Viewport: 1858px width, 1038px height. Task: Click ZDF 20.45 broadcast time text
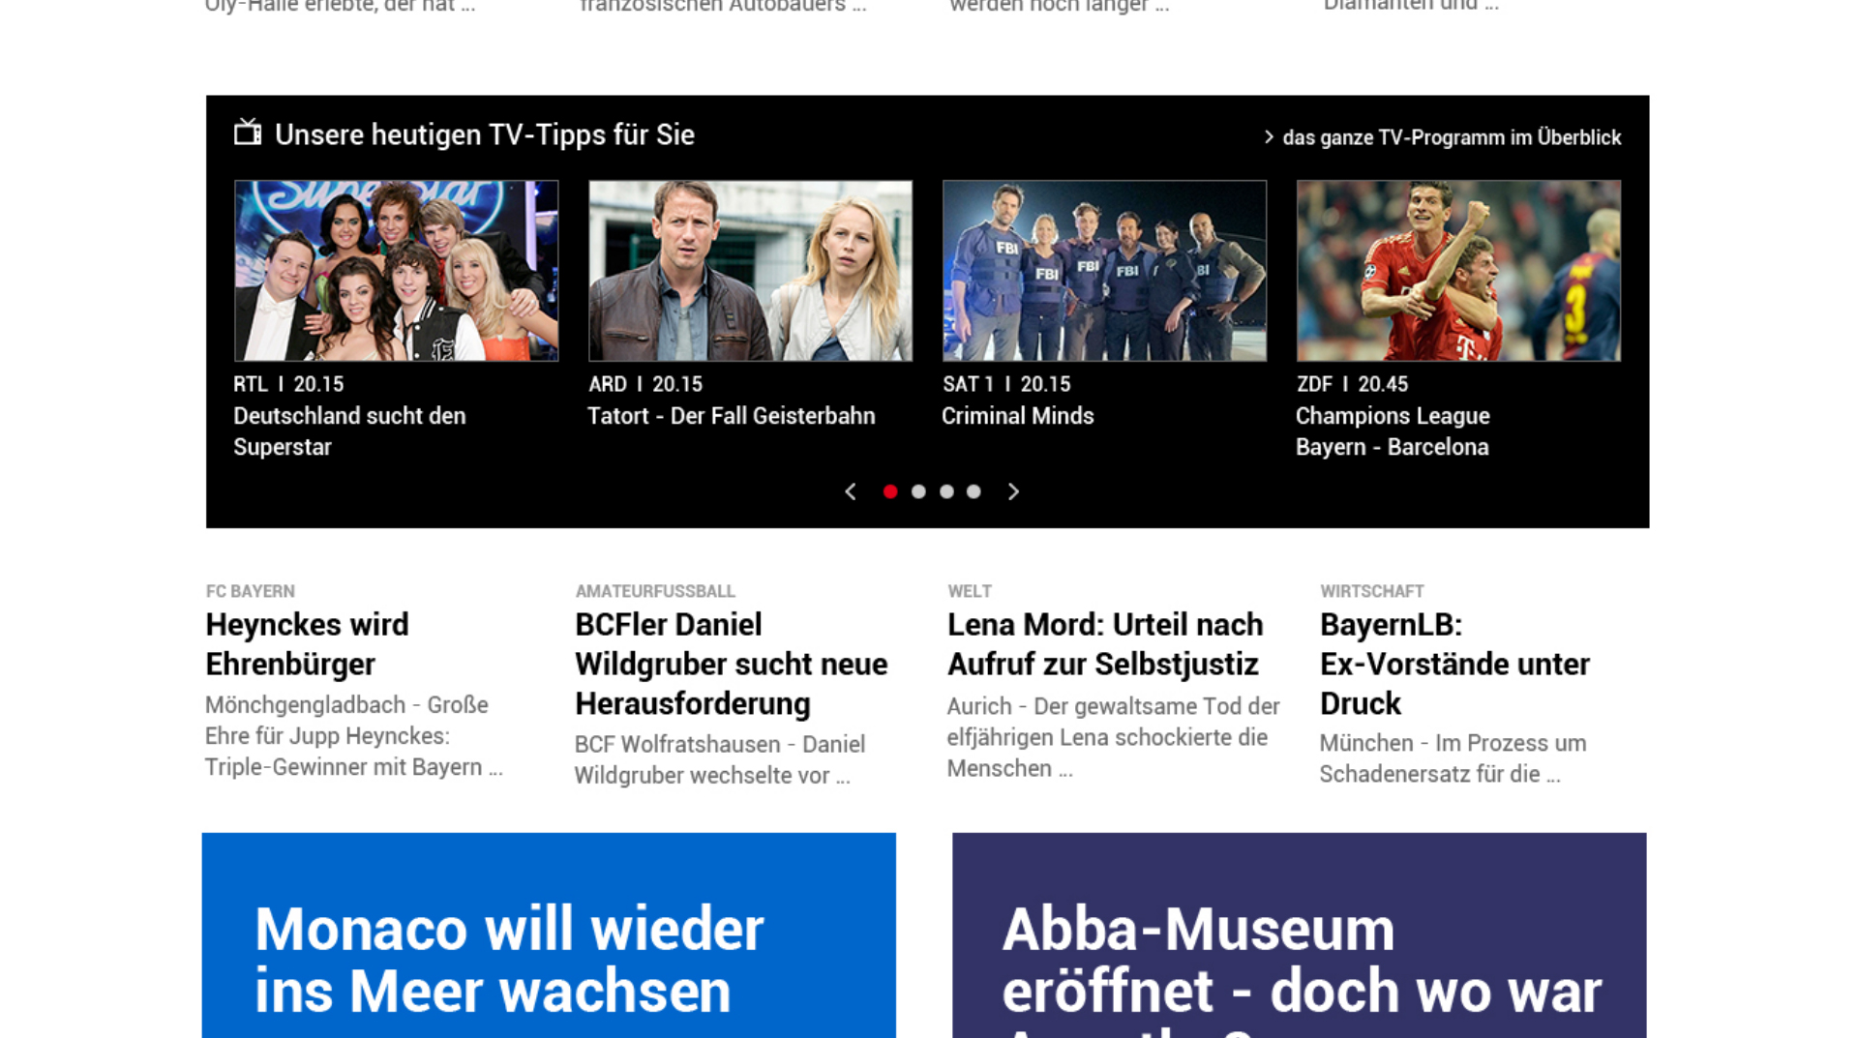(x=1352, y=384)
